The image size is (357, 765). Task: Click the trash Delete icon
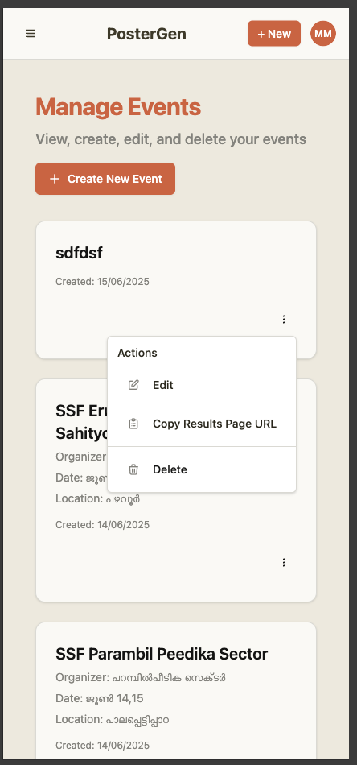133,469
